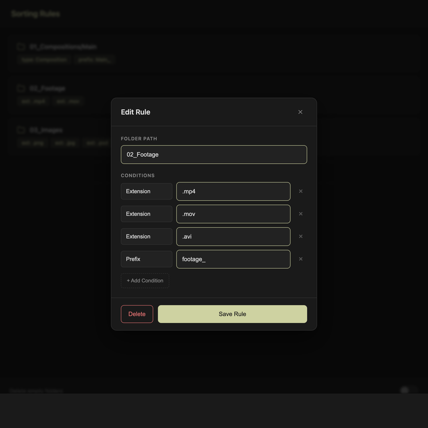Remove the .mov extension condition
428x428 pixels.
click(301, 213)
